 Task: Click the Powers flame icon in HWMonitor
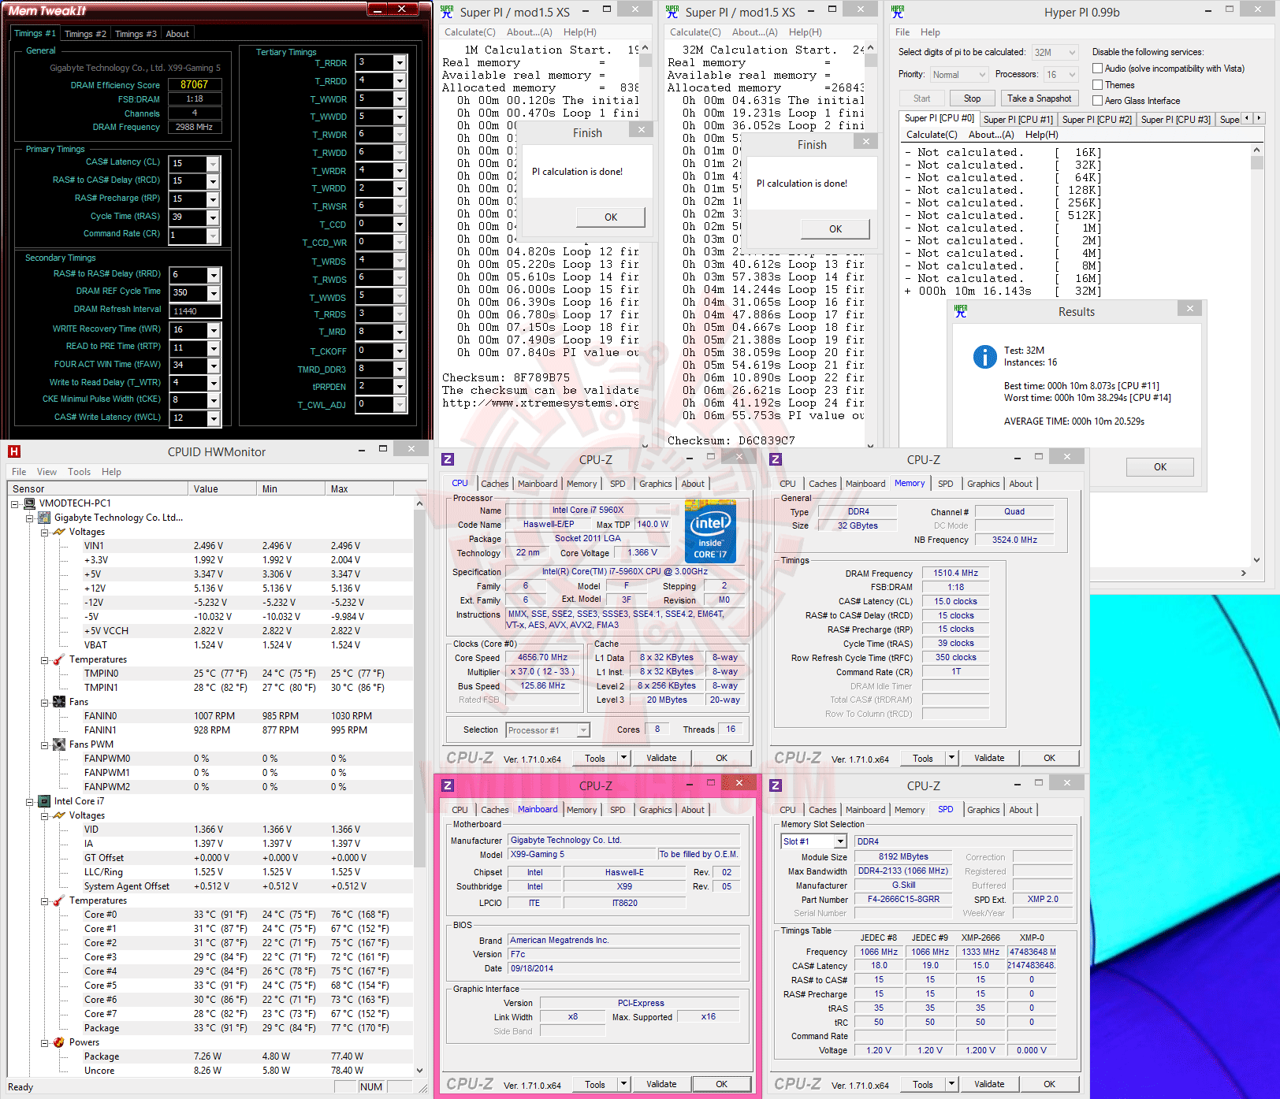pos(59,1042)
